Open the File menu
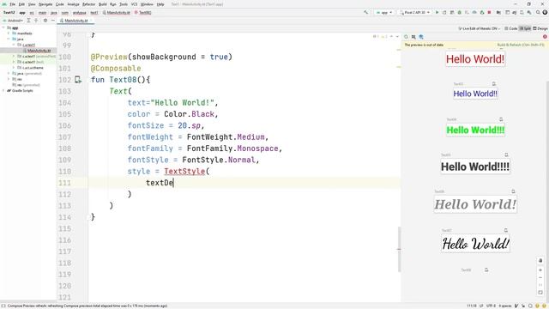The width and height of the screenshot is (549, 309). click(x=12, y=4)
